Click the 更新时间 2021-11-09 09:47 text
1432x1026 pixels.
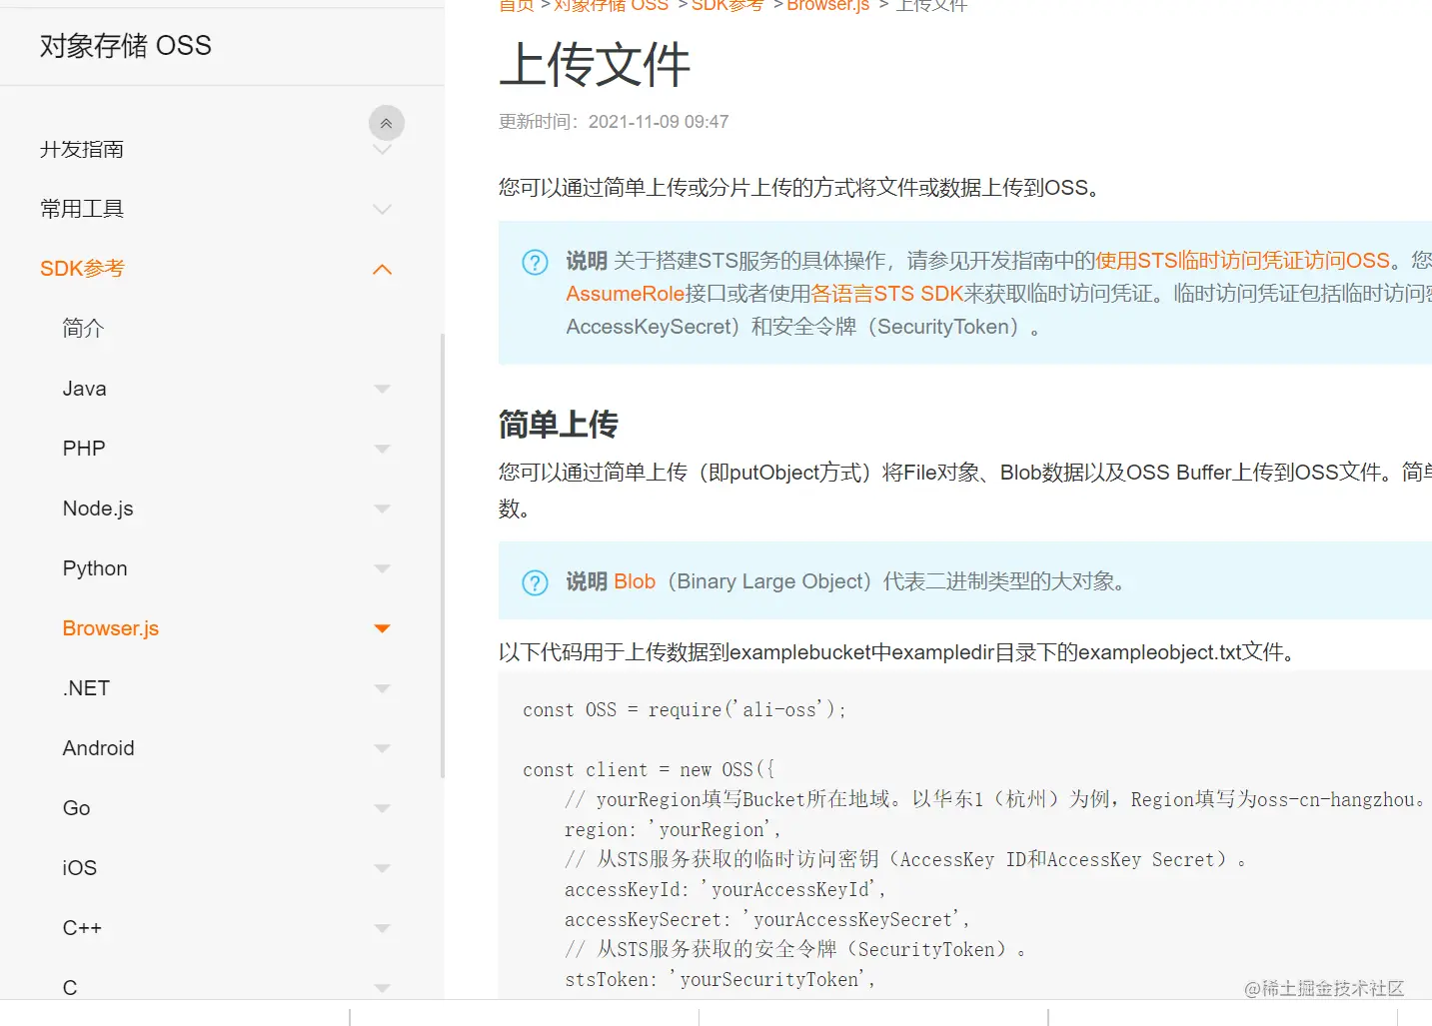click(x=614, y=122)
